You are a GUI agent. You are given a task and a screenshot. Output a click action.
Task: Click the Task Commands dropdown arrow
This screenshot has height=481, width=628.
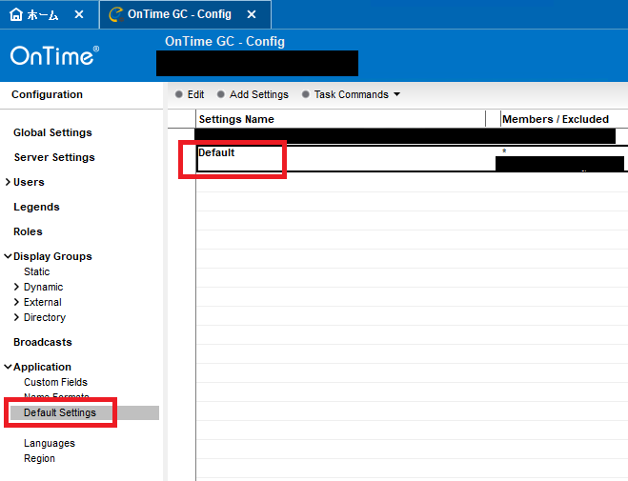pos(396,94)
